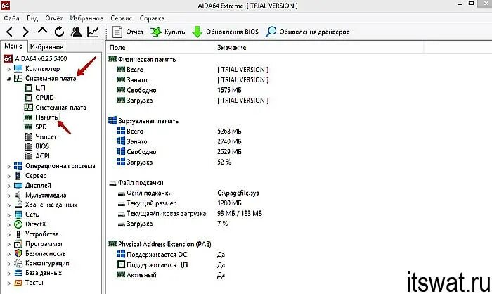The width and height of the screenshot is (492, 294).
Task: Select the C:\pagefile.sys value
Action: pos(238,193)
